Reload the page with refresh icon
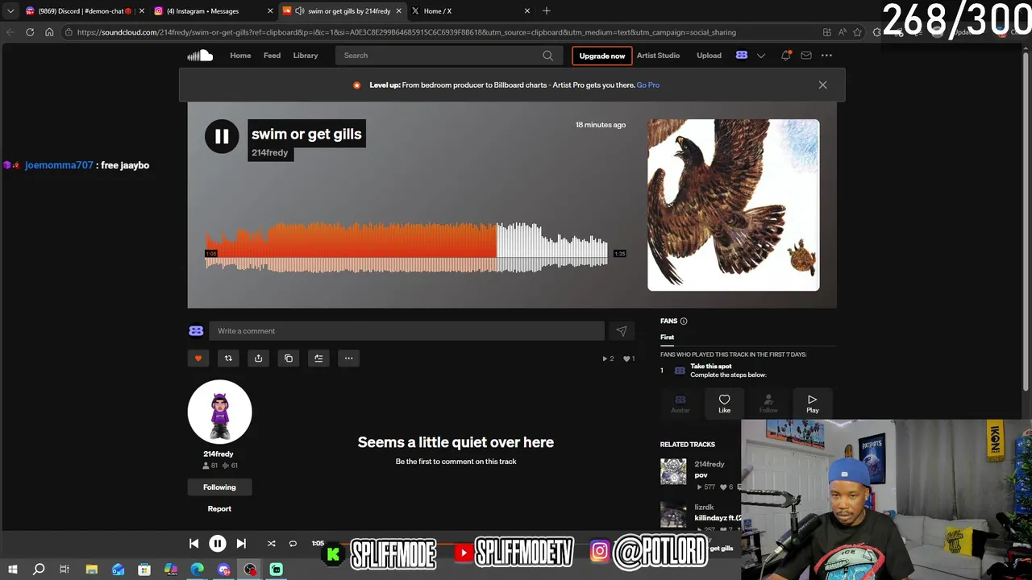 pos(30,32)
